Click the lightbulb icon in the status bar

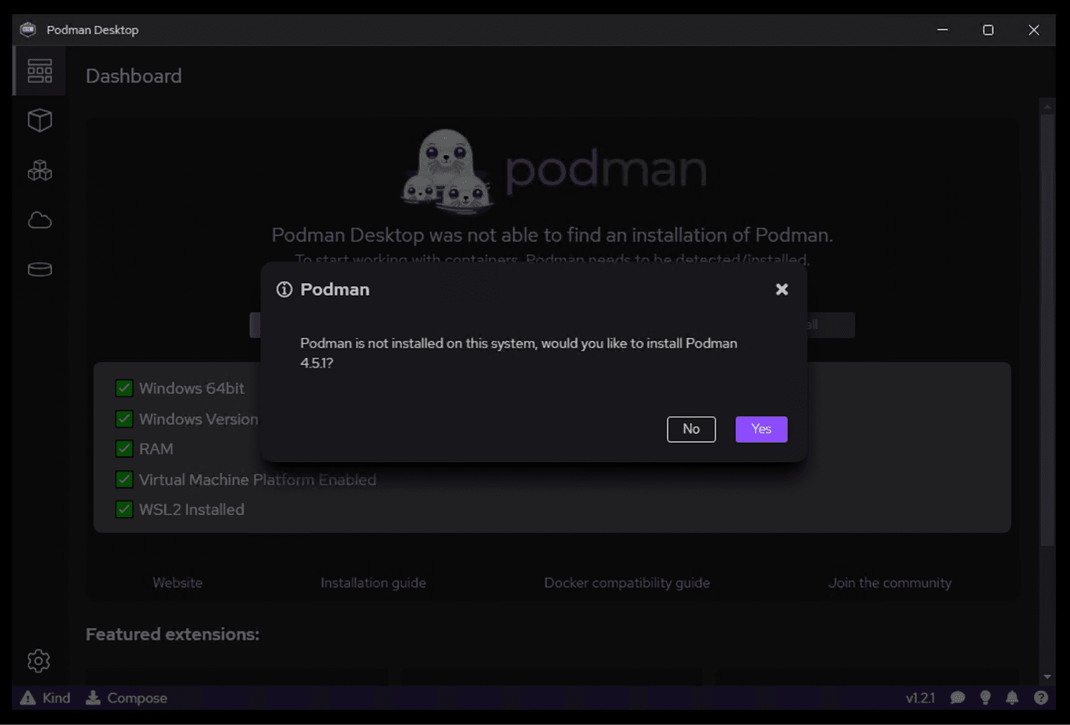point(985,698)
